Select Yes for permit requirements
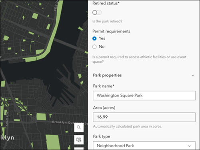Image resolution: width=200 pixels, height=150 pixels. 94,38
